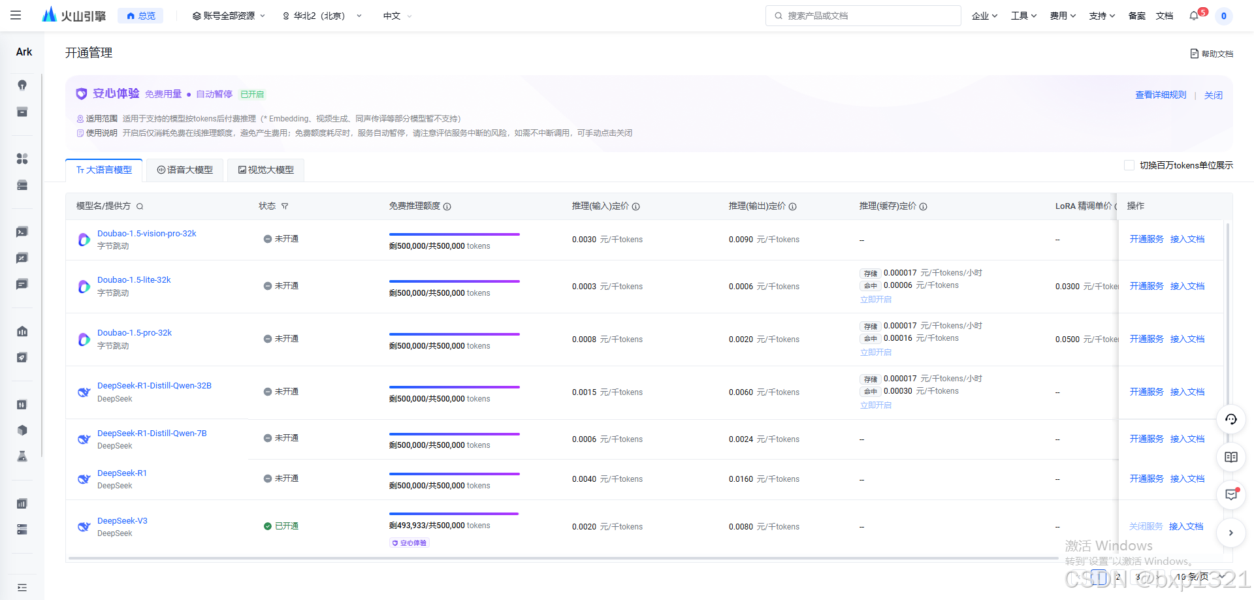This screenshot has width=1254, height=600.
Task: Click the rocket sidebar icon
Action: pos(22,357)
